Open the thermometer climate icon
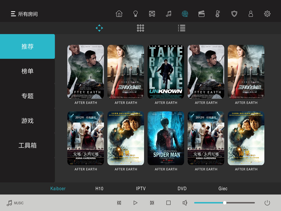281x211 pixels. pyautogui.click(x=218, y=14)
